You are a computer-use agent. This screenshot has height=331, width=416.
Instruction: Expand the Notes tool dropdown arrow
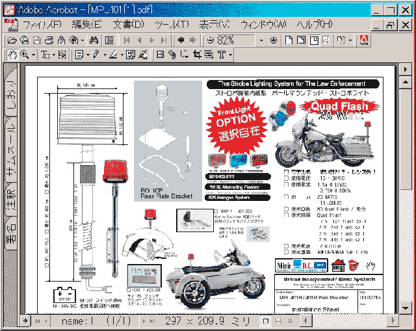click(88, 55)
